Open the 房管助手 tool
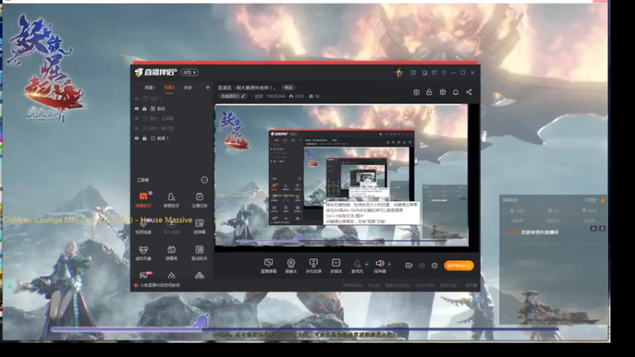This screenshot has width=635, height=357. click(x=171, y=200)
